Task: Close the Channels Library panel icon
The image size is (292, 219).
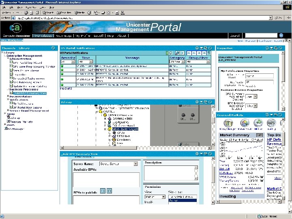Action: click(53, 48)
